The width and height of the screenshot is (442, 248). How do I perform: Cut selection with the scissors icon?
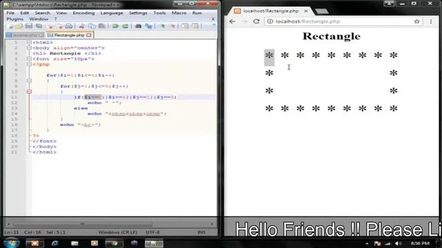coord(81,26)
